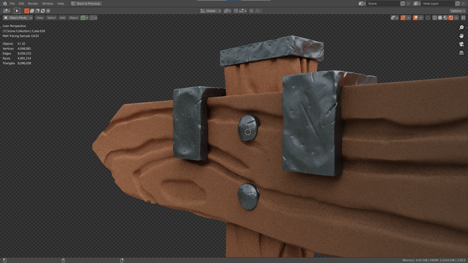Viewport: 468px width, 263px height.
Task: Click the zoom viewport gizmo
Action: click(461, 27)
